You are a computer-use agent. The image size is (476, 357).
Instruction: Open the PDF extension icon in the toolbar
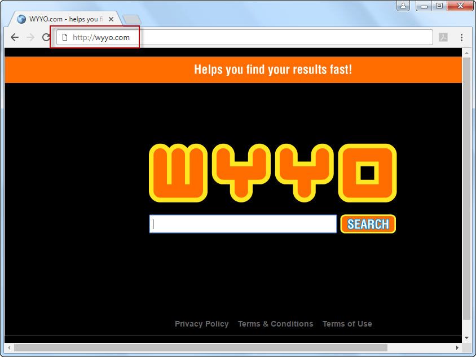pyautogui.click(x=443, y=37)
